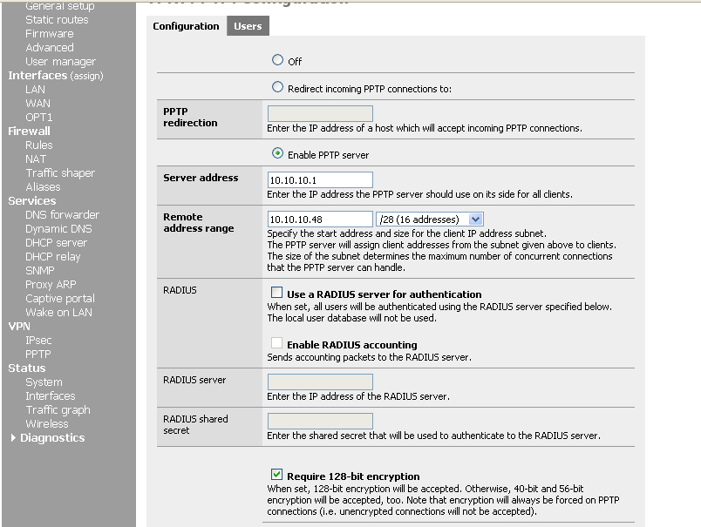The height and width of the screenshot is (527, 701).
Task: Open Firewall Rules page
Action: click(x=38, y=145)
